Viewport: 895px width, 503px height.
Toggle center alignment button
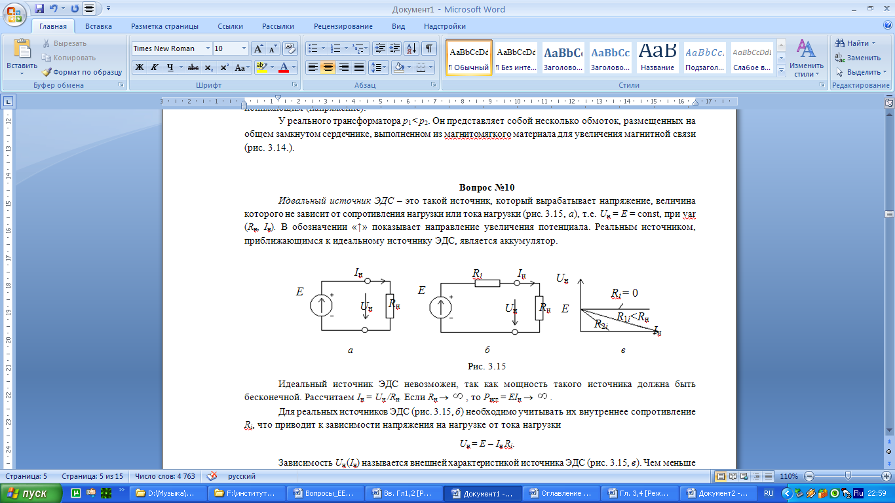click(x=328, y=67)
